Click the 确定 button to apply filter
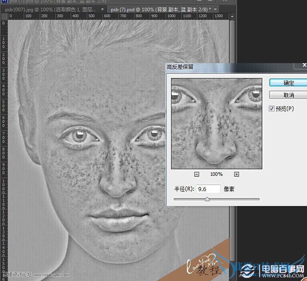 [288, 83]
